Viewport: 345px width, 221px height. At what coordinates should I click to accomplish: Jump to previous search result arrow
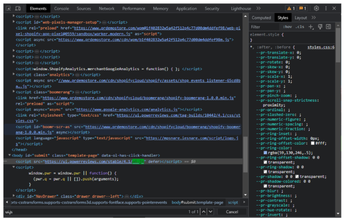[204, 212]
